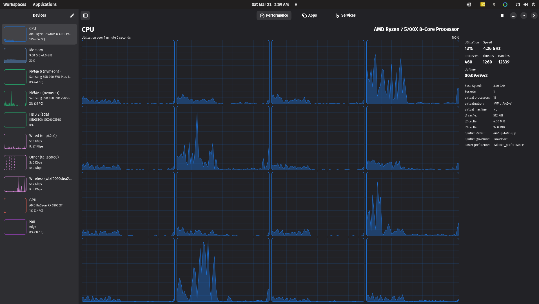Click the date and time in top panel
This screenshot has width=539, height=304.
point(270,5)
